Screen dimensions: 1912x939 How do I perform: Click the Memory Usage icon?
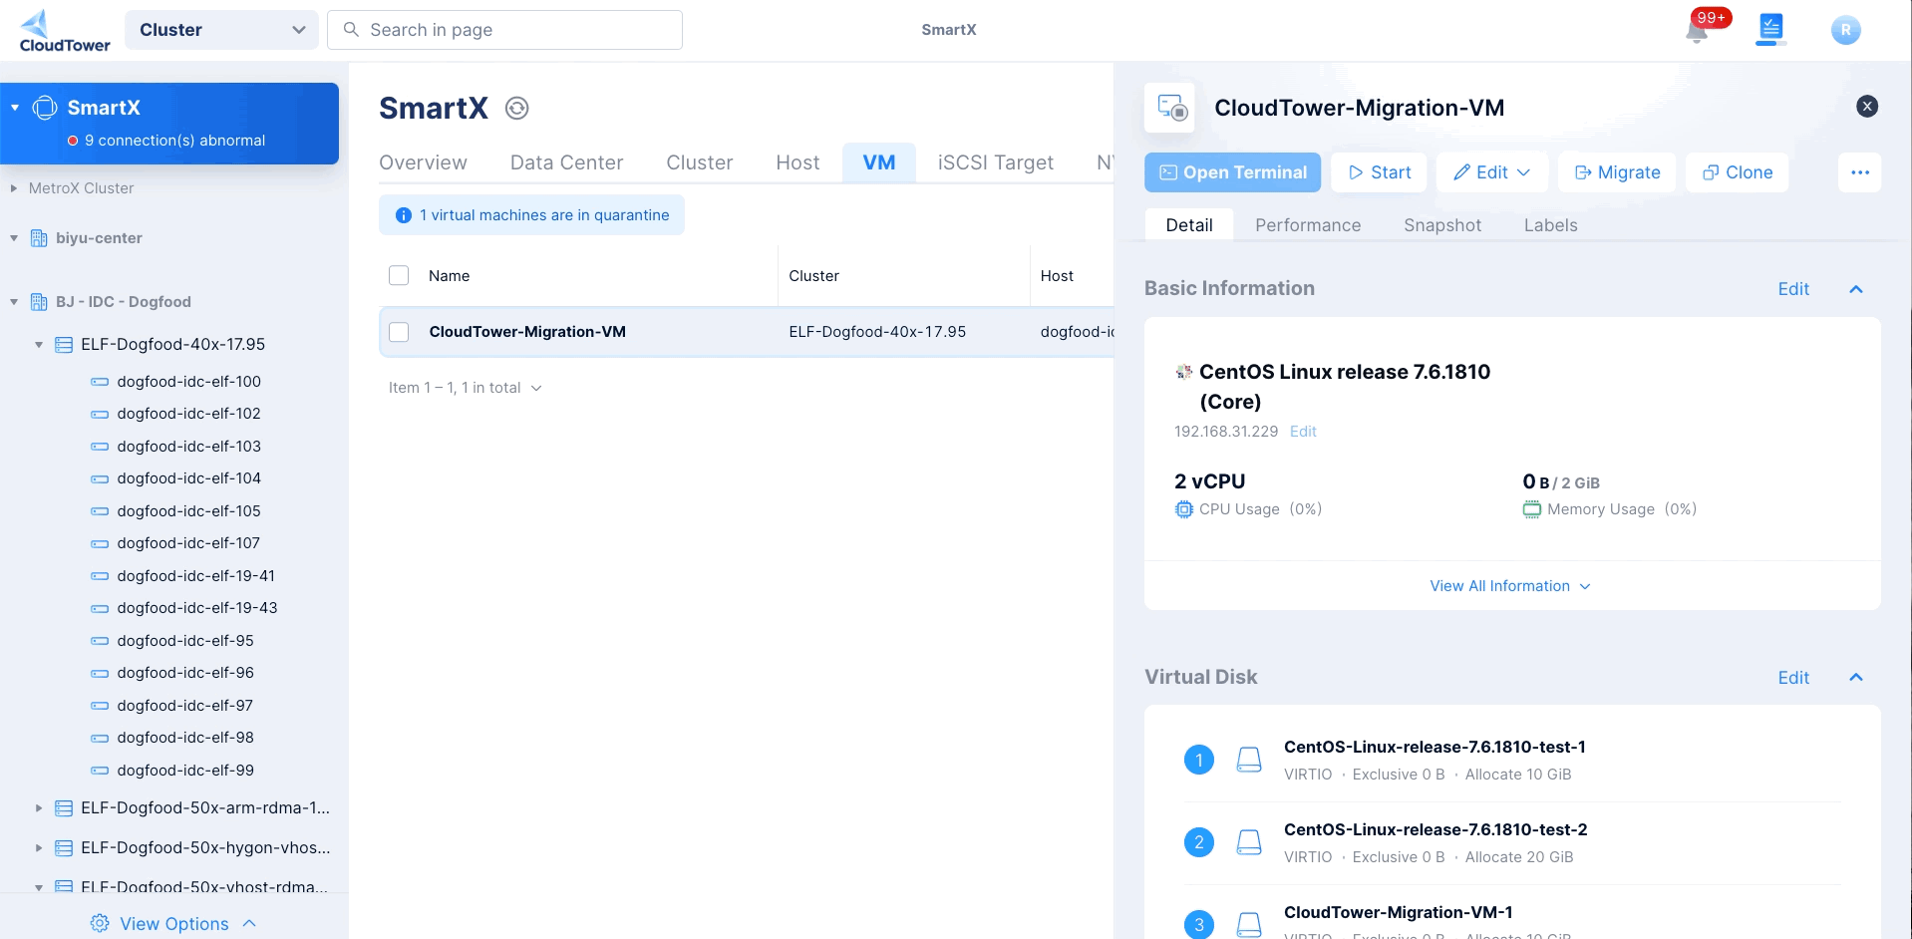coord(1531,509)
